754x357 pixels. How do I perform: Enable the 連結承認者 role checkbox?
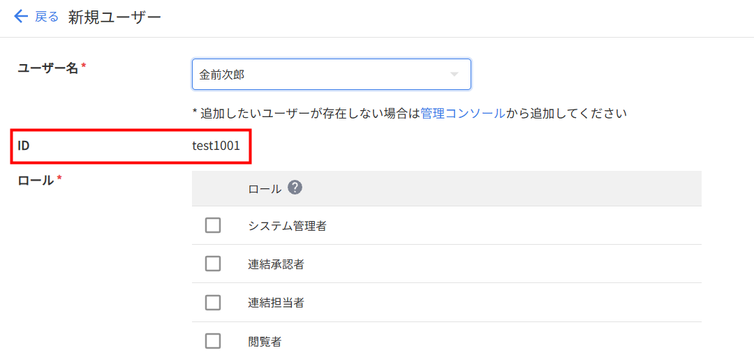click(213, 264)
